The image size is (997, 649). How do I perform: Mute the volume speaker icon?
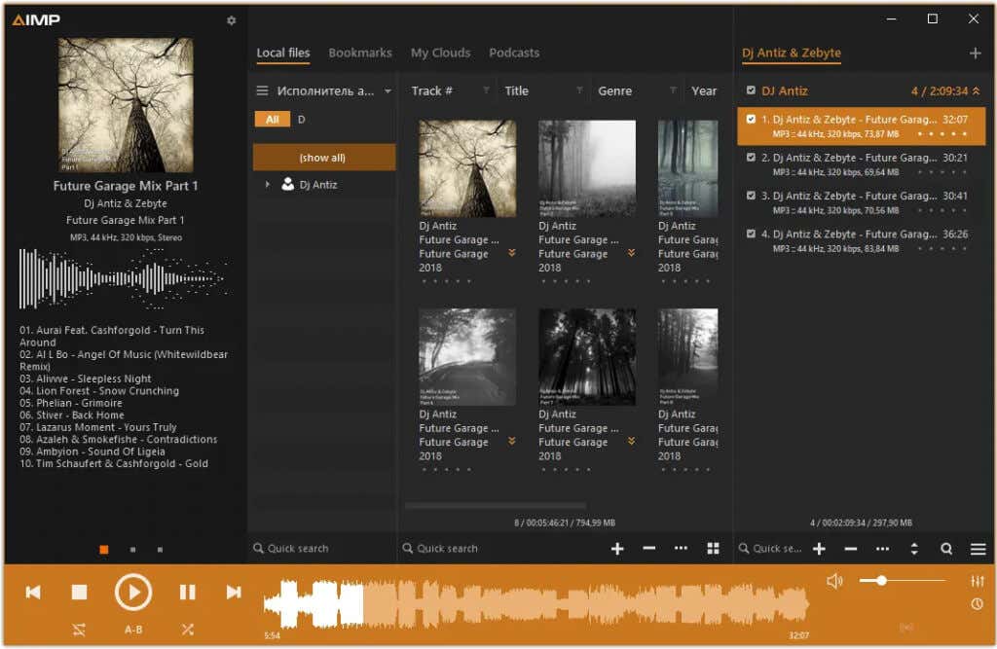pos(834,580)
